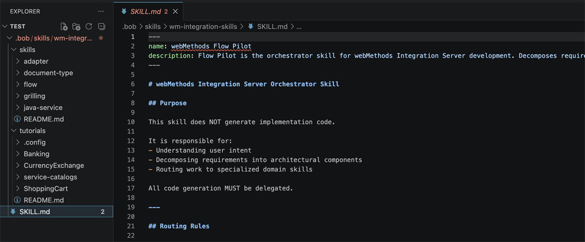This screenshot has height=242, width=585.
Task: Click the markdown icon on SKILL.md tab
Action: pyautogui.click(x=124, y=11)
